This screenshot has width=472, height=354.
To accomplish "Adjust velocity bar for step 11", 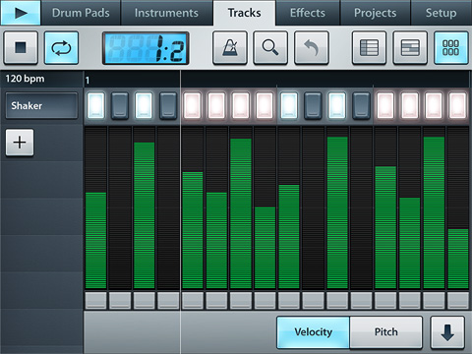I will tap(337, 212).
